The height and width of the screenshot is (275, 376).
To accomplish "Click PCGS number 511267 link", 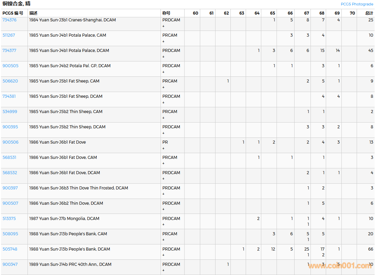I will pyautogui.click(x=9, y=35).
